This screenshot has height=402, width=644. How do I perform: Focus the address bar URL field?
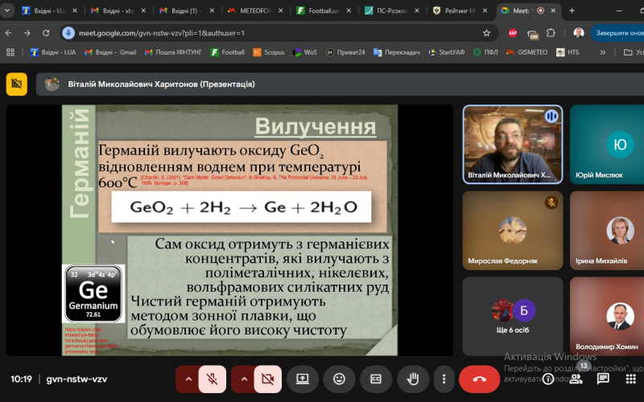(x=279, y=33)
